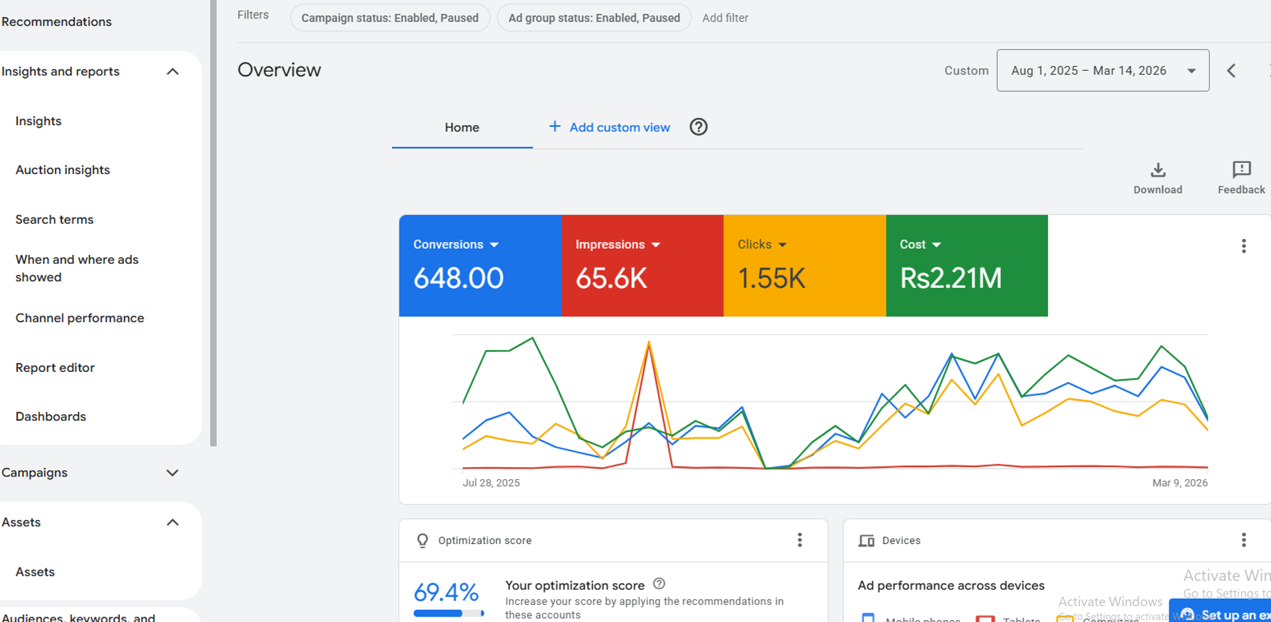Open the Search terms page
The width and height of the screenshot is (1271, 622).
click(54, 219)
